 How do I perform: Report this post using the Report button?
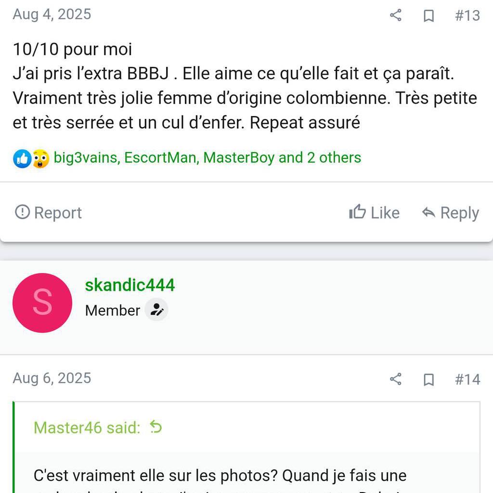(x=48, y=212)
